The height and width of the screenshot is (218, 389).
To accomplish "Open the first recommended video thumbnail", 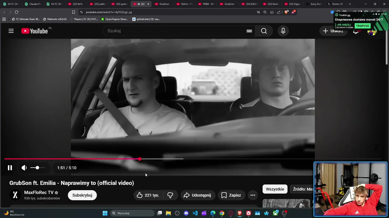I will [x=286, y=203].
